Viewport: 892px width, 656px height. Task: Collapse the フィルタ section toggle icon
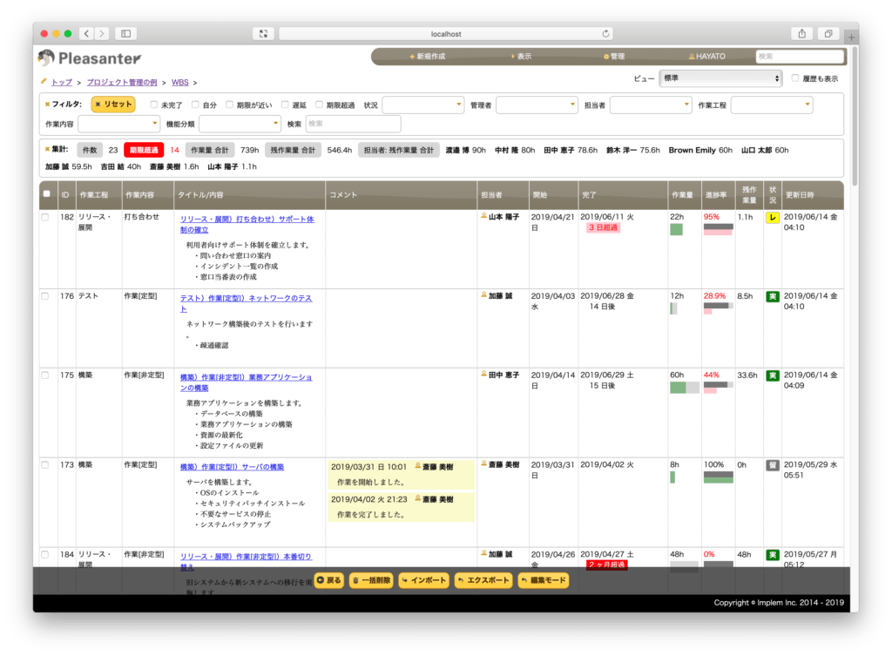[47, 105]
